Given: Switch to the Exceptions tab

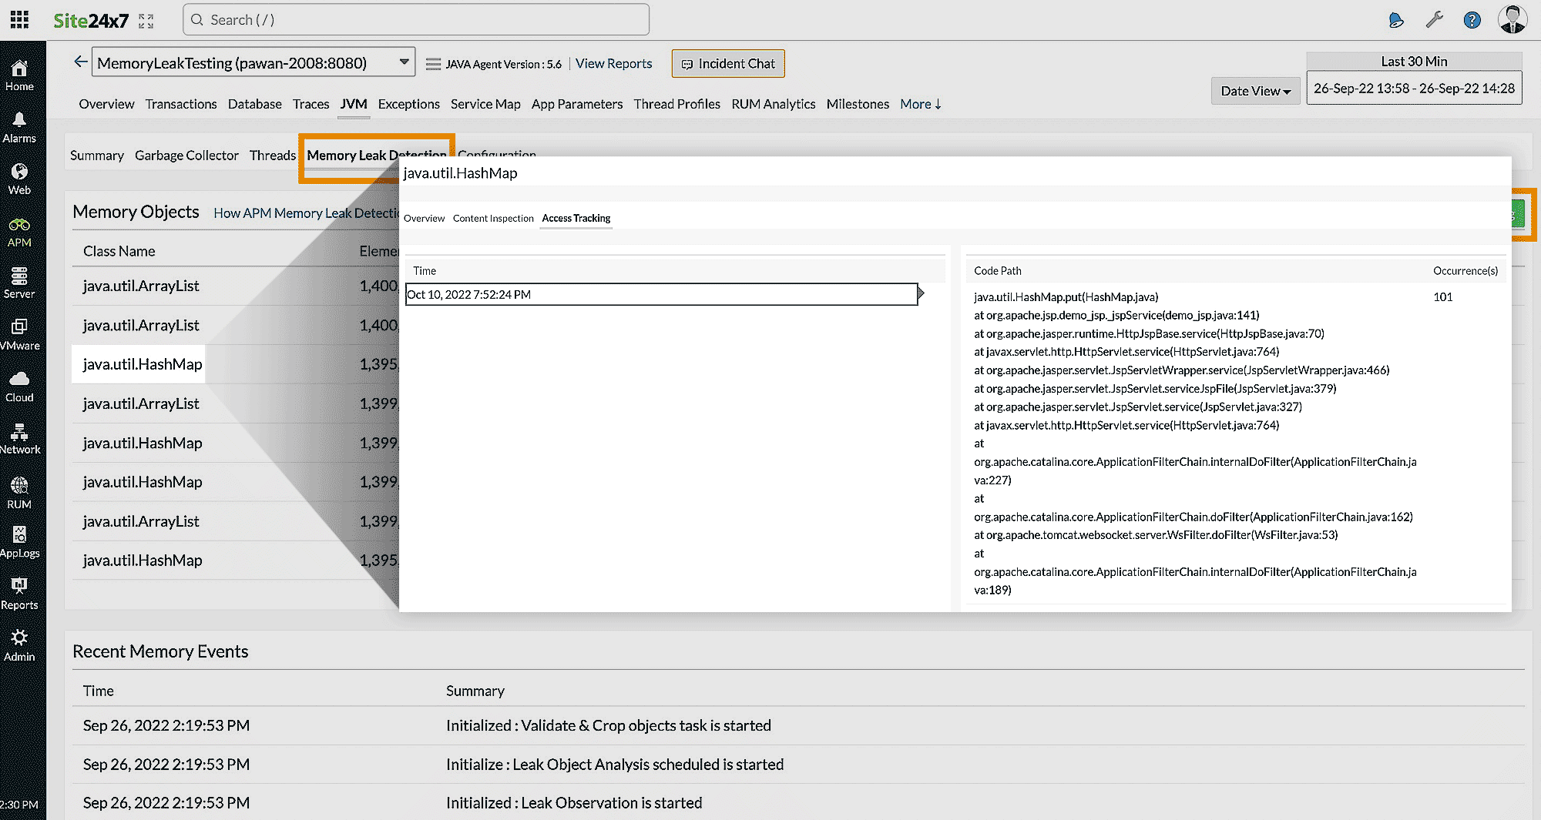Looking at the screenshot, I should [408, 104].
